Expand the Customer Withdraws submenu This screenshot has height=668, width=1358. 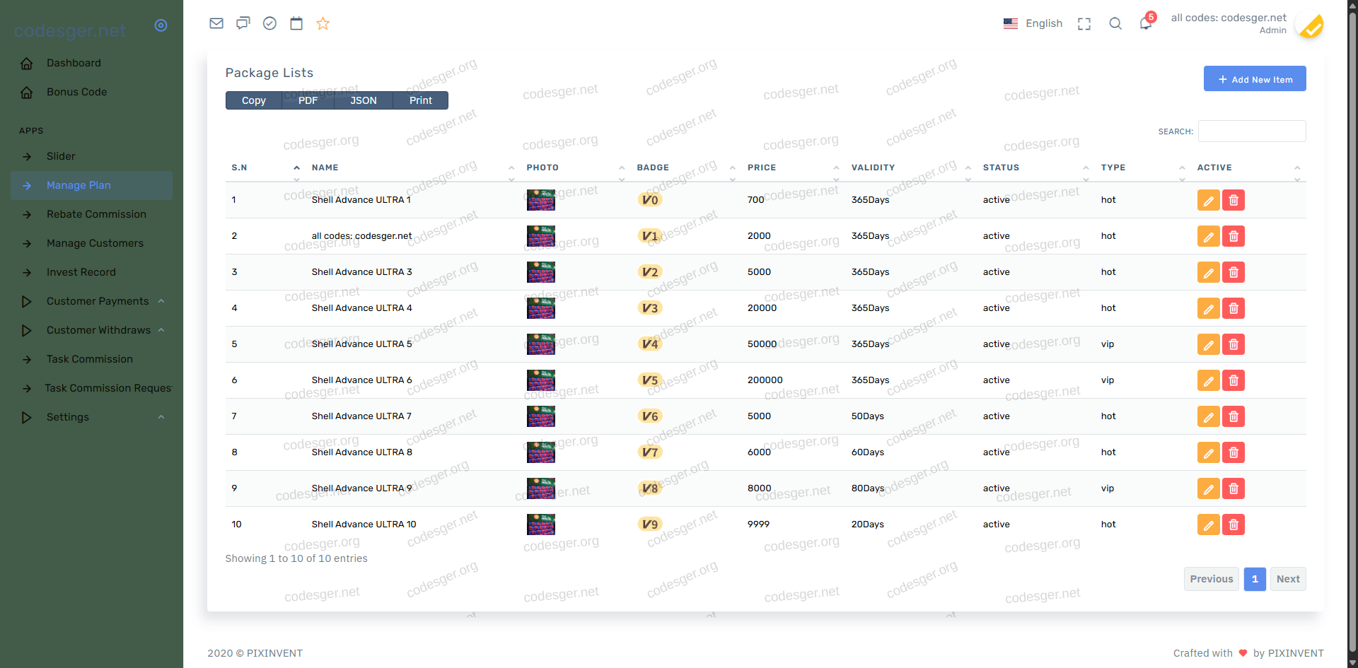[98, 330]
